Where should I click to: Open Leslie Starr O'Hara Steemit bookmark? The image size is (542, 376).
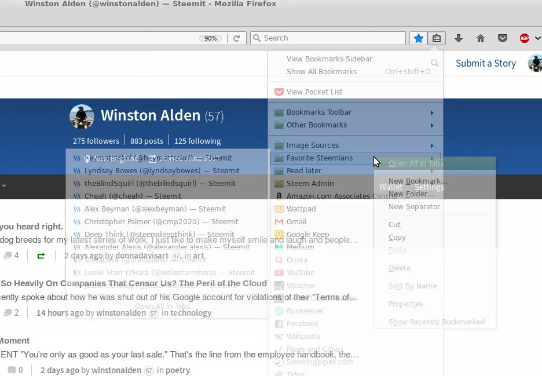pos(167,272)
